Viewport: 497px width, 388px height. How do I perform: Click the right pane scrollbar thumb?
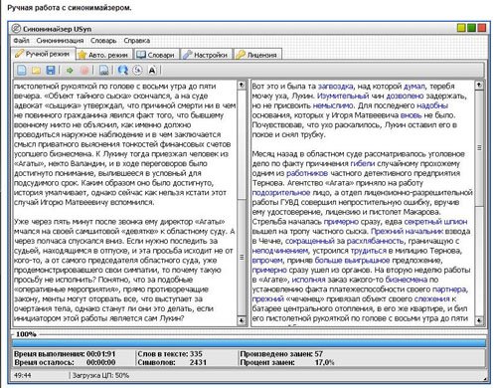479,148
